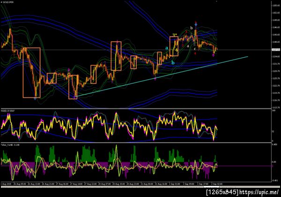Click the 1125.70 price axis label

pyautogui.click(x=276, y=78)
